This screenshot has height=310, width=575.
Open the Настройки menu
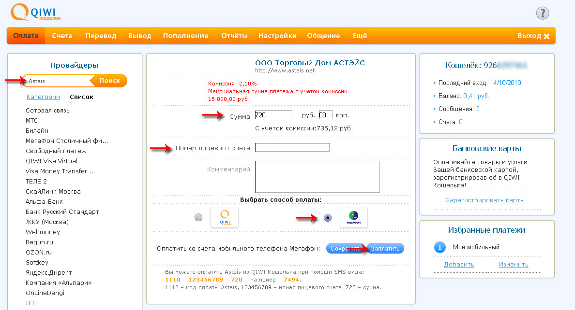(x=277, y=36)
